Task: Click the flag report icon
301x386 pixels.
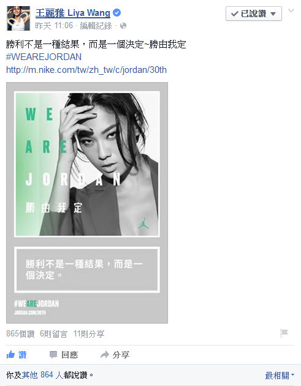Action: [x=284, y=333]
